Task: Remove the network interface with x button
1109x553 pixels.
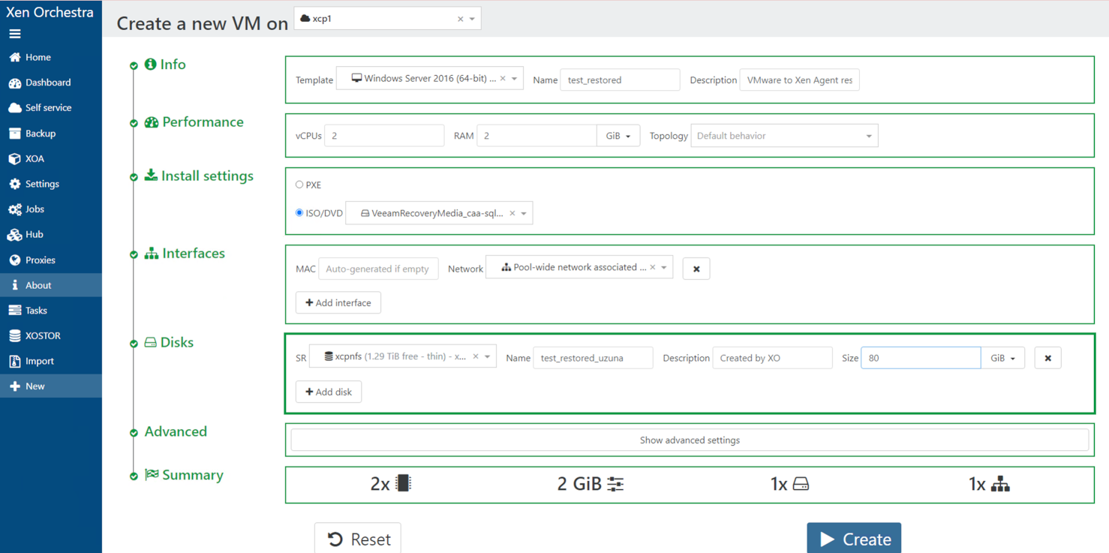Action: click(696, 269)
